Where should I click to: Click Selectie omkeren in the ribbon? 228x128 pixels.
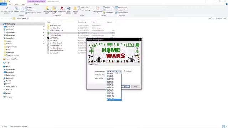(x=122, y=13)
